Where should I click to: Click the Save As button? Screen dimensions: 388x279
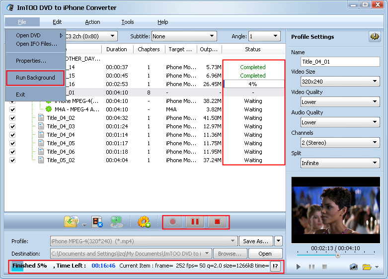256,241
